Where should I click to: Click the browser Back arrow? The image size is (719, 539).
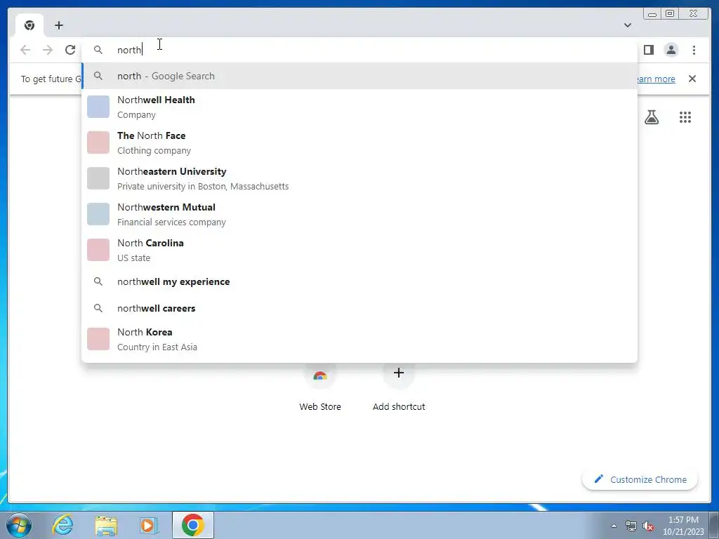point(25,50)
